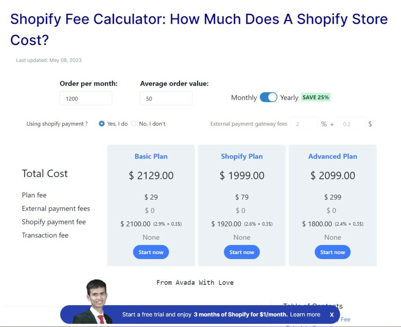The height and width of the screenshot is (327, 401).
Task: Select 'Yes, I do' radio option
Action: point(101,124)
